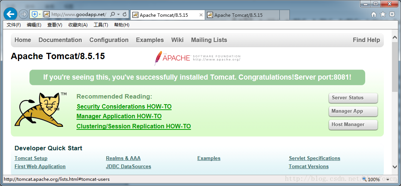401x186 pixels.
Task: Click the browser Forward arrow button
Action: tap(24, 14)
